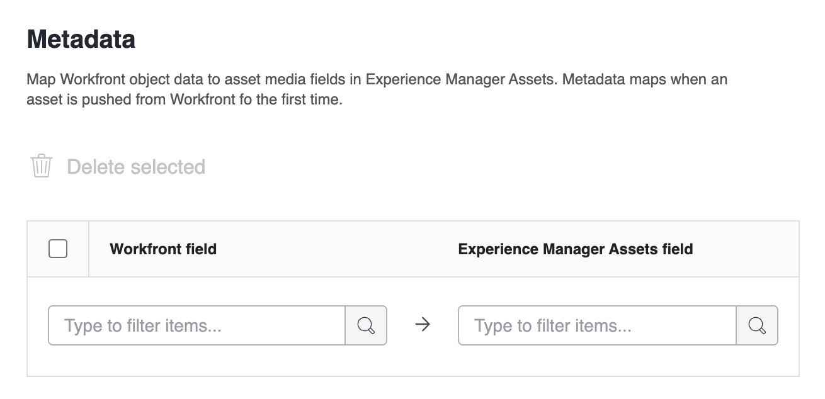Click the mapping arrow between the fields
The image size is (825, 399).
point(423,325)
